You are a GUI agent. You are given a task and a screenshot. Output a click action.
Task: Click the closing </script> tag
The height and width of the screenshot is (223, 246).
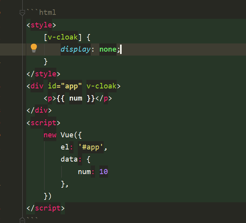tap(45, 208)
